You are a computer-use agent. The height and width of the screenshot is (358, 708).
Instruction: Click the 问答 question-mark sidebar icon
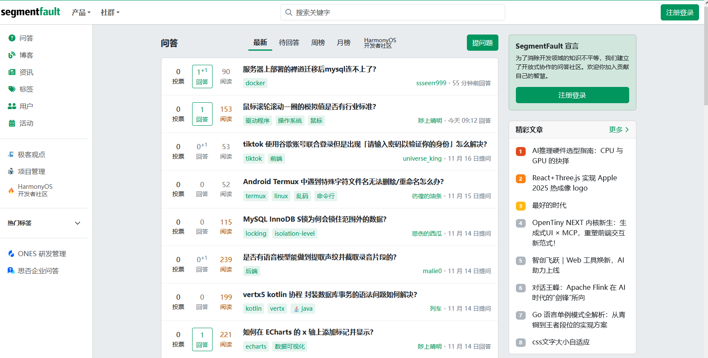point(12,38)
